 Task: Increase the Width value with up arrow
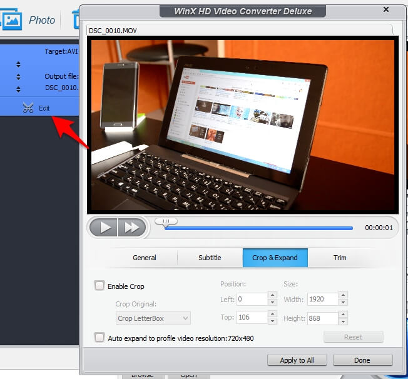(x=343, y=295)
